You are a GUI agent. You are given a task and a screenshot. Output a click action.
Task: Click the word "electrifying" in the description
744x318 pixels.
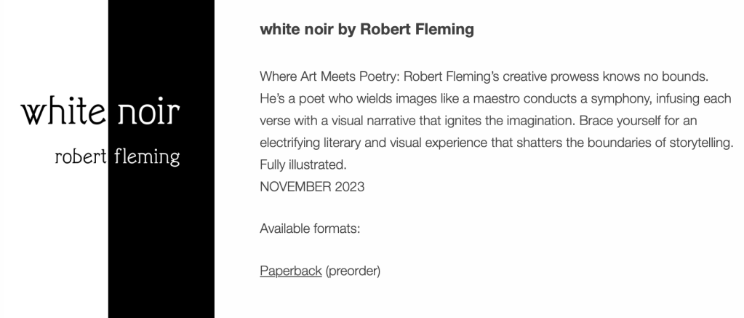[x=291, y=143]
